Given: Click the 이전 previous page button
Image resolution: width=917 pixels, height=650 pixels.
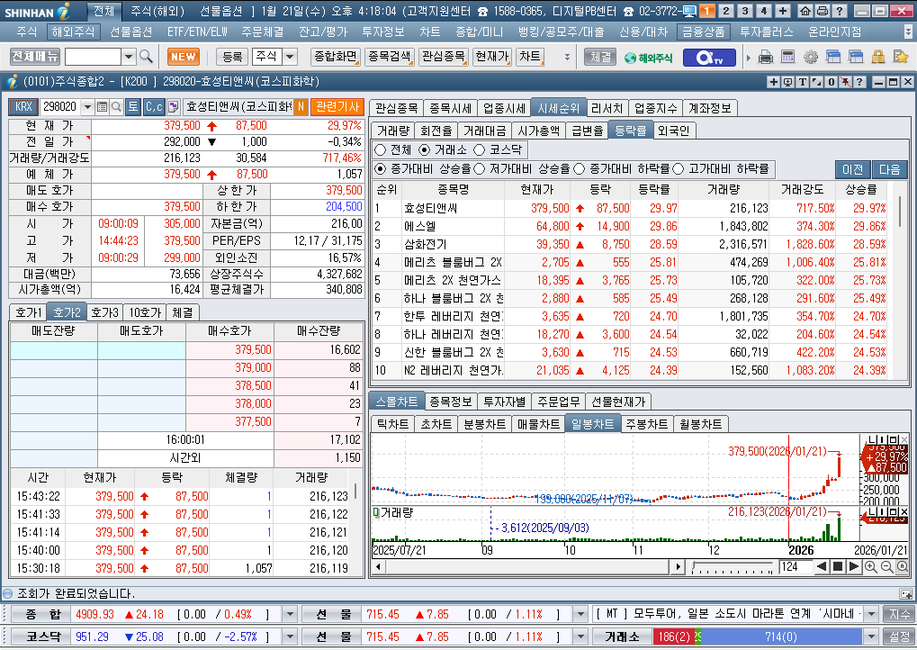Looking at the screenshot, I should click(853, 169).
